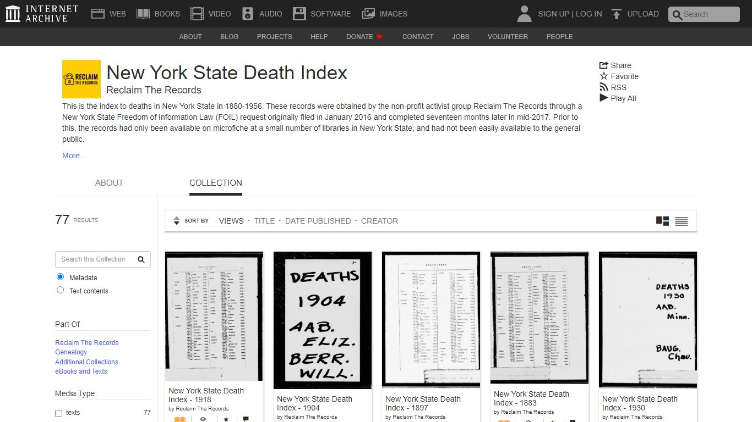Open the Internet Archive home logo
The width and height of the screenshot is (752, 422).
click(x=42, y=14)
